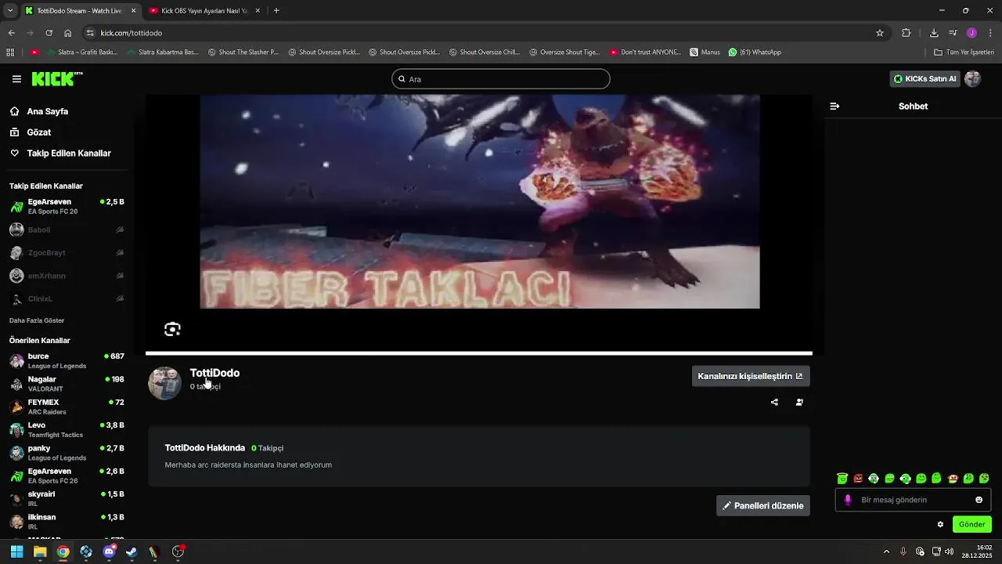Viewport: 1002px width, 564px height.
Task: Open WhatsApp bookmark in bookmarks bar
Action: pos(755,52)
